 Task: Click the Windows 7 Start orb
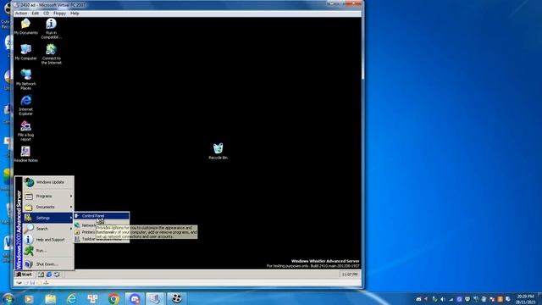click(8, 299)
